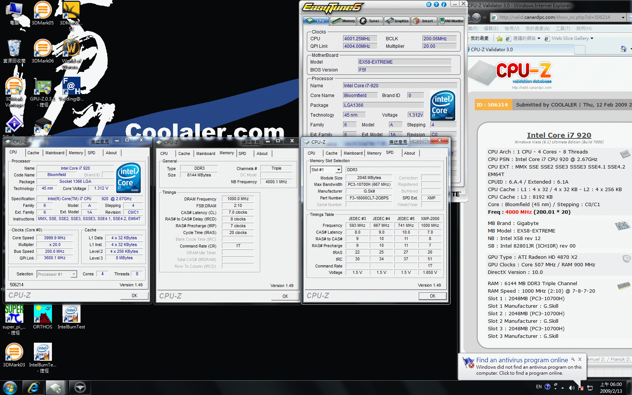Click the Intel Core i7 920 heading link

tap(559, 135)
